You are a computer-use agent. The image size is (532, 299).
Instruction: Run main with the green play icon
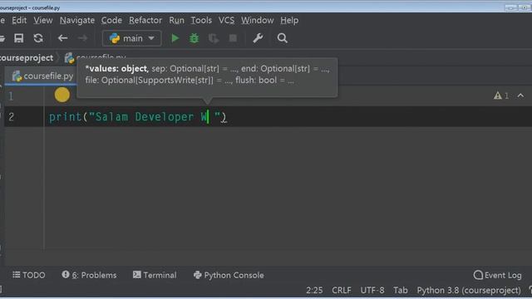175,38
